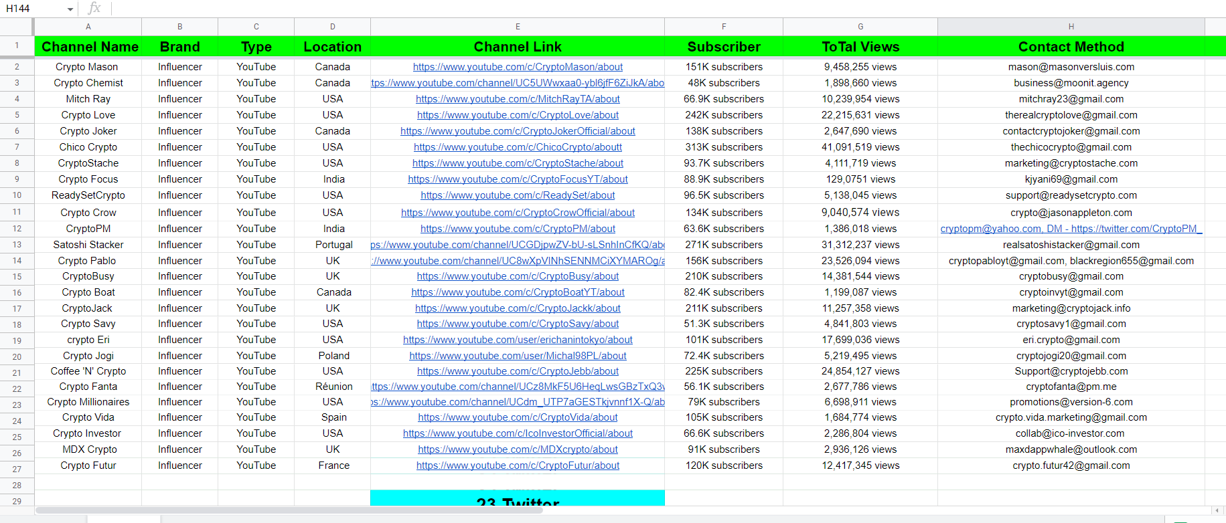Select the Crypto Millionaires cell

tap(88, 402)
